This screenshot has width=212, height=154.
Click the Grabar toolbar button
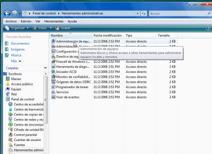coord(63,28)
